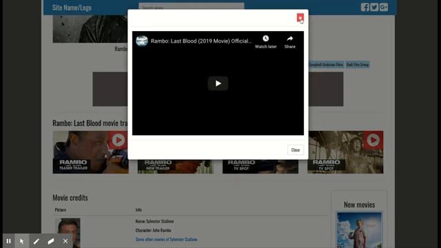Click the 'Movie credits' heading

pyautogui.click(x=70, y=198)
